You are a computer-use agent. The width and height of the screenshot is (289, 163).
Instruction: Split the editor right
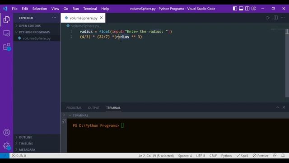pyautogui.click(x=275, y=18)
